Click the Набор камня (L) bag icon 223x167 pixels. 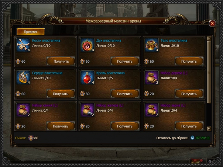pos(23,110)
